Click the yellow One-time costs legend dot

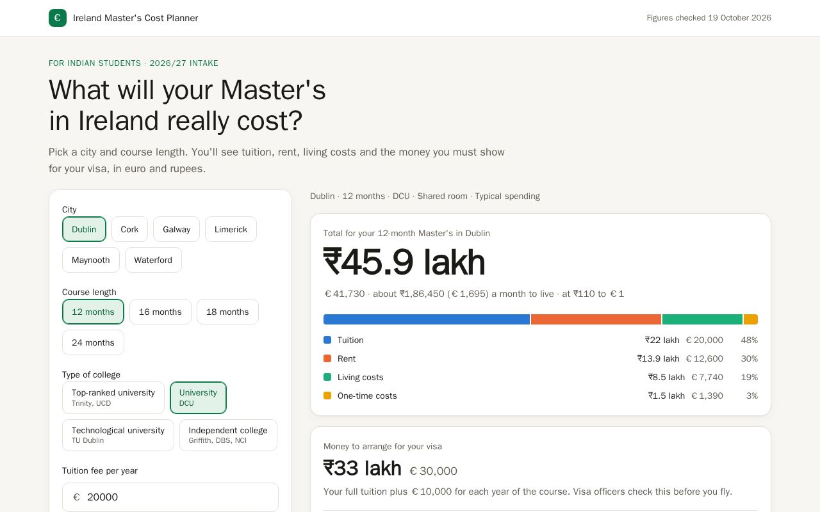point(327,396)
